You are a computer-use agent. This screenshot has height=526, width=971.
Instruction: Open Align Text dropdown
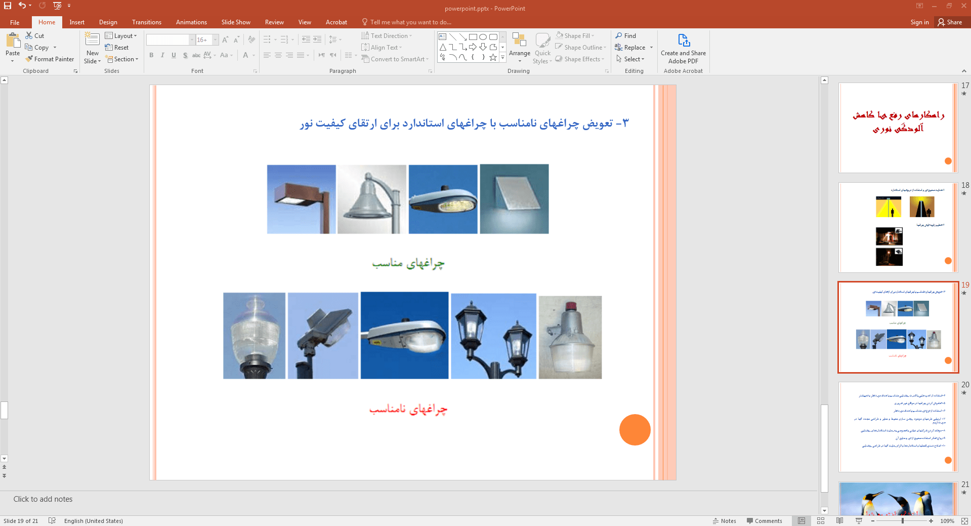click(382, 48)
